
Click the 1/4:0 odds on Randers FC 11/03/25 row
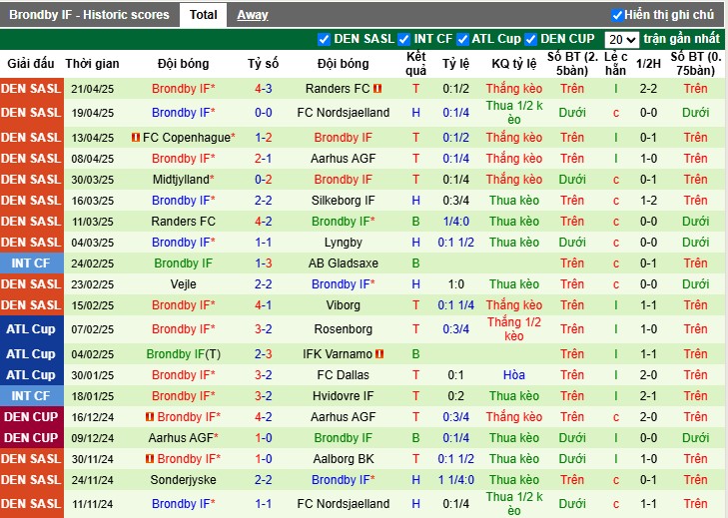(x=456, y=222)
